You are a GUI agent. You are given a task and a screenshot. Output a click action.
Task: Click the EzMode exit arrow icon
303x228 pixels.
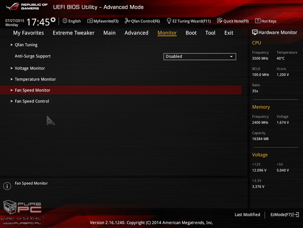296,215
